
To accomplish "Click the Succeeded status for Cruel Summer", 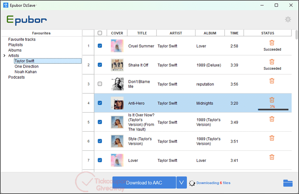I will coord(272,49).
